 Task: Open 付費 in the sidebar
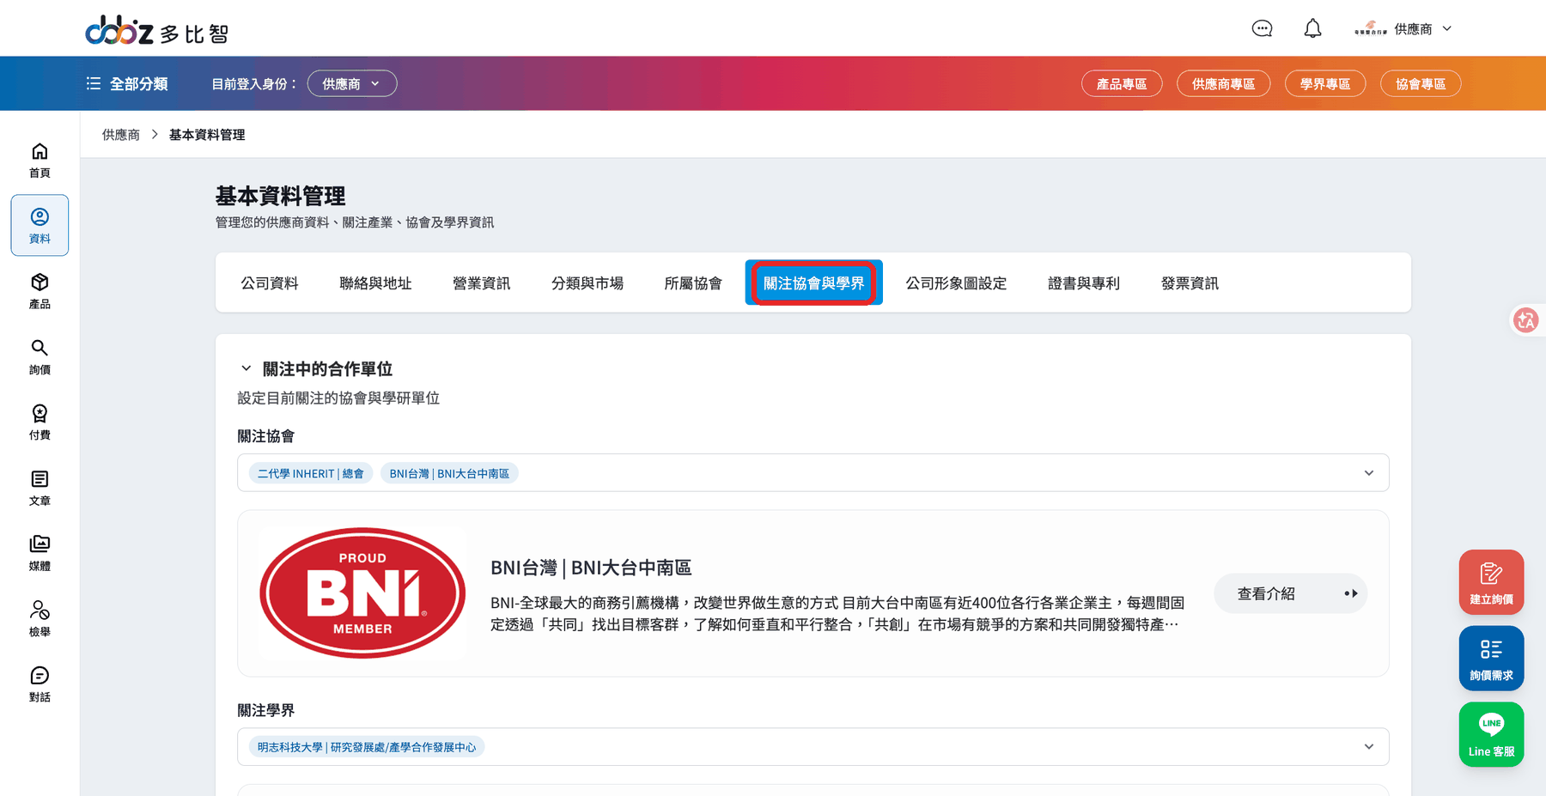[40, 422]
